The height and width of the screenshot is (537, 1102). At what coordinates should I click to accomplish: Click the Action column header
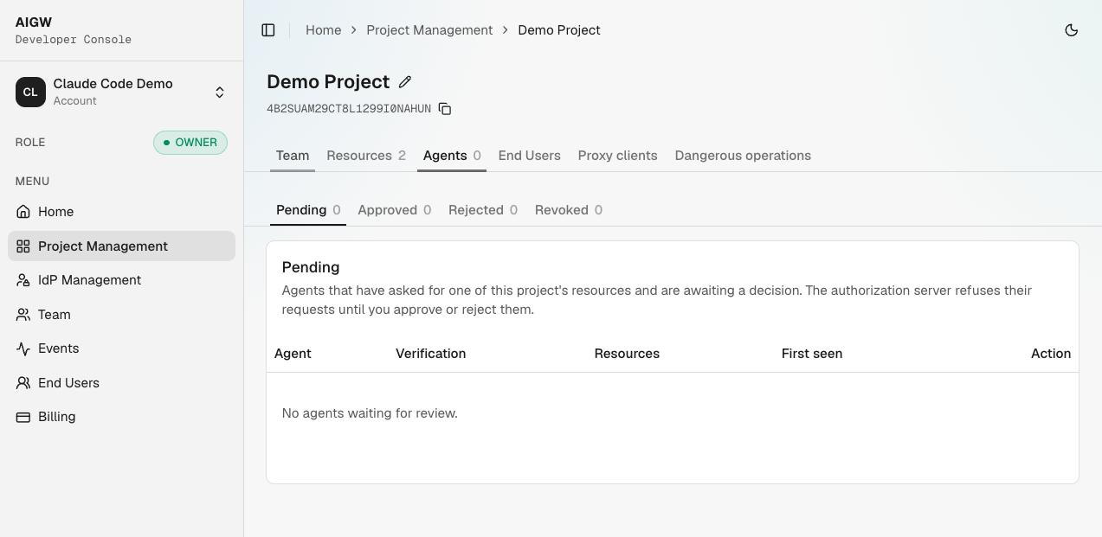click(1051, 354)
